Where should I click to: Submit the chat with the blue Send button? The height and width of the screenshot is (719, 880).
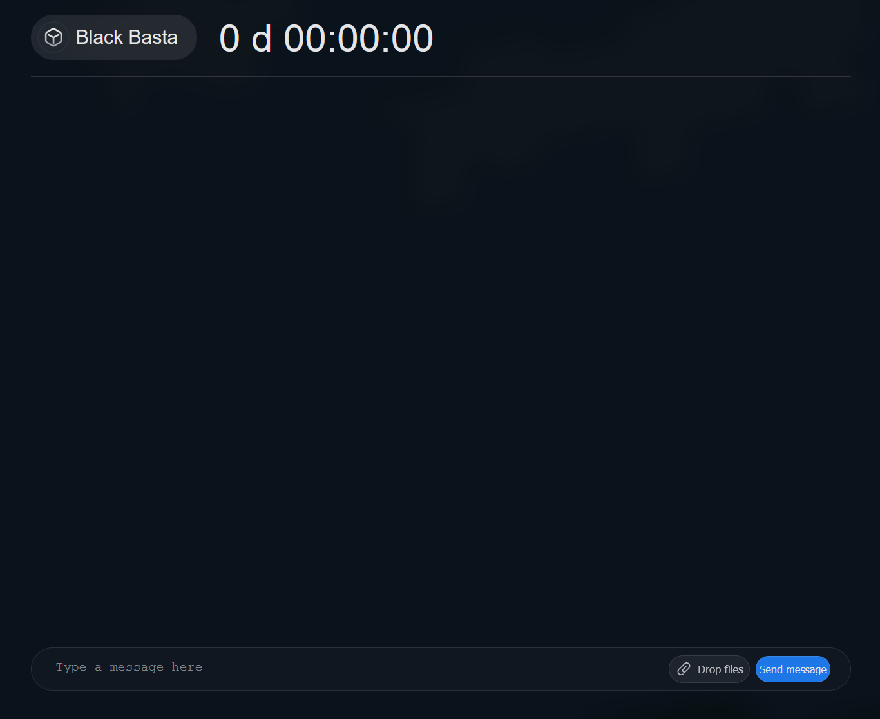[x=792, y=669]
